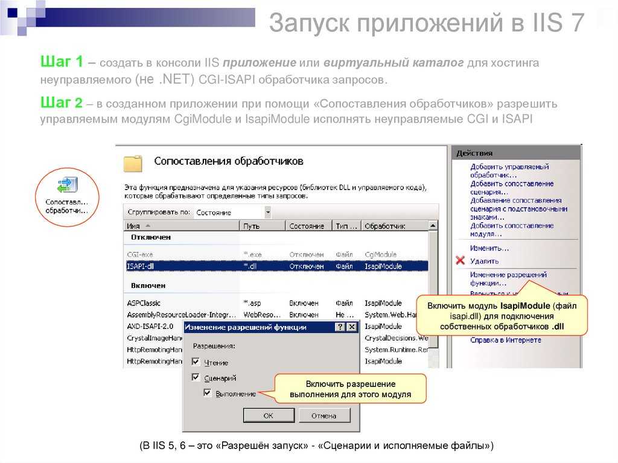Click scrollbar up arrow in handlers list
This screenshot has height=463, width=618.
(x=433, y=226)
